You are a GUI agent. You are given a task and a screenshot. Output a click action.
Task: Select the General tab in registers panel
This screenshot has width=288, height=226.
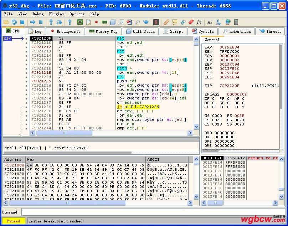click(212, 40)
